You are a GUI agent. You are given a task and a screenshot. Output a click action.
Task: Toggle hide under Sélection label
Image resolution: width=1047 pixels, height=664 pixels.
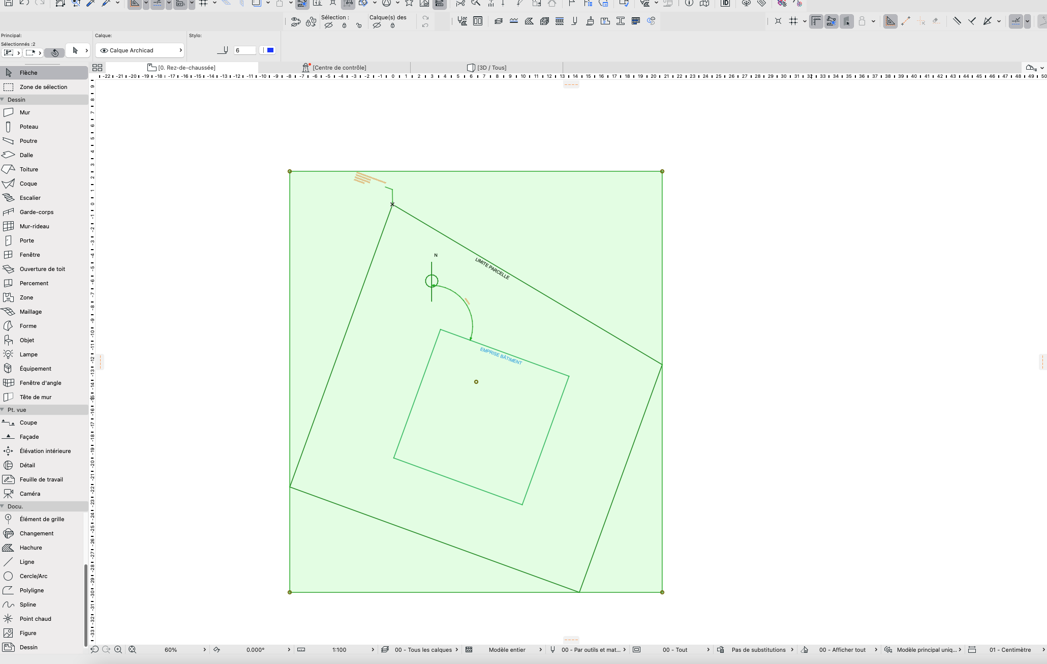click(x=328, y=25)
